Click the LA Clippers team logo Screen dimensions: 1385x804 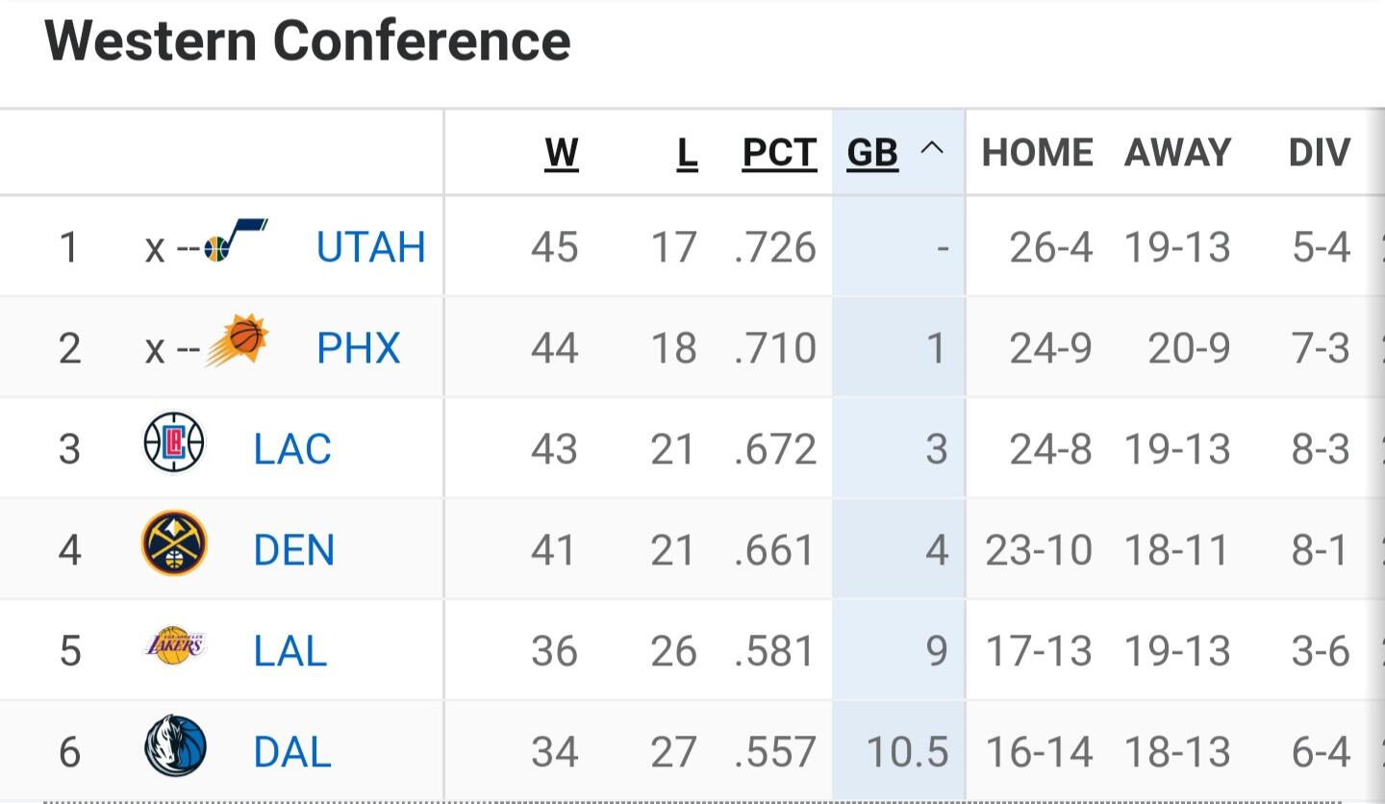[x=174, y=443]
